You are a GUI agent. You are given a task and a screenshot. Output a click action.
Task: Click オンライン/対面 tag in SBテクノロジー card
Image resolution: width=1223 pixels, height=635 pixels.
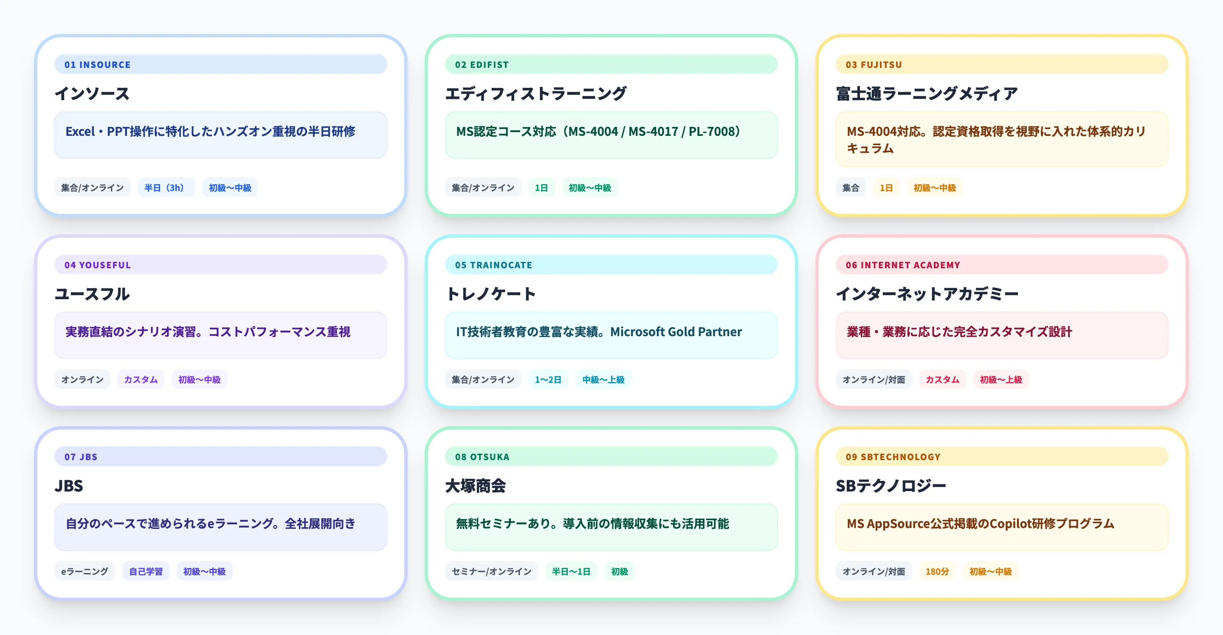click(x=874, y=571)
